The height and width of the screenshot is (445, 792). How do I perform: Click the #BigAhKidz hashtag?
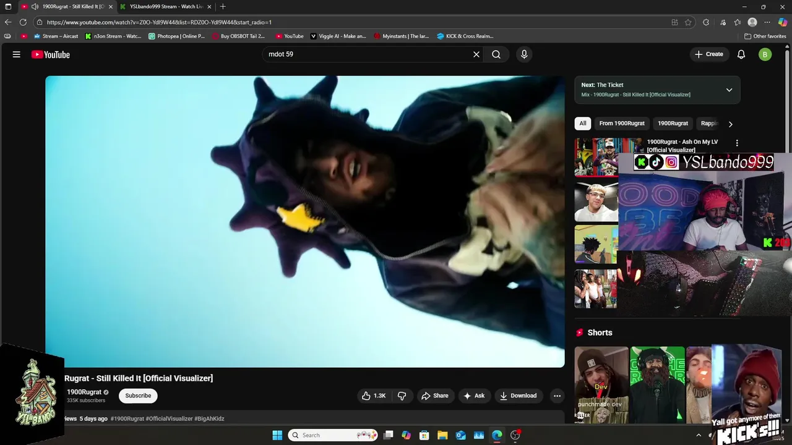pyautogui.click(x=209, y=418)
